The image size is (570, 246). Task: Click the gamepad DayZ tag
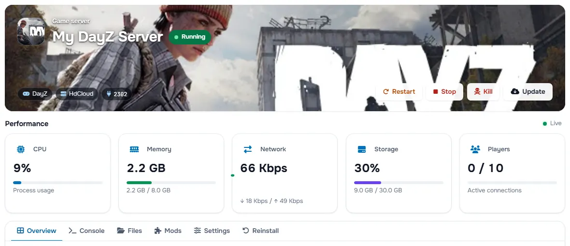(x=35, y=94)
